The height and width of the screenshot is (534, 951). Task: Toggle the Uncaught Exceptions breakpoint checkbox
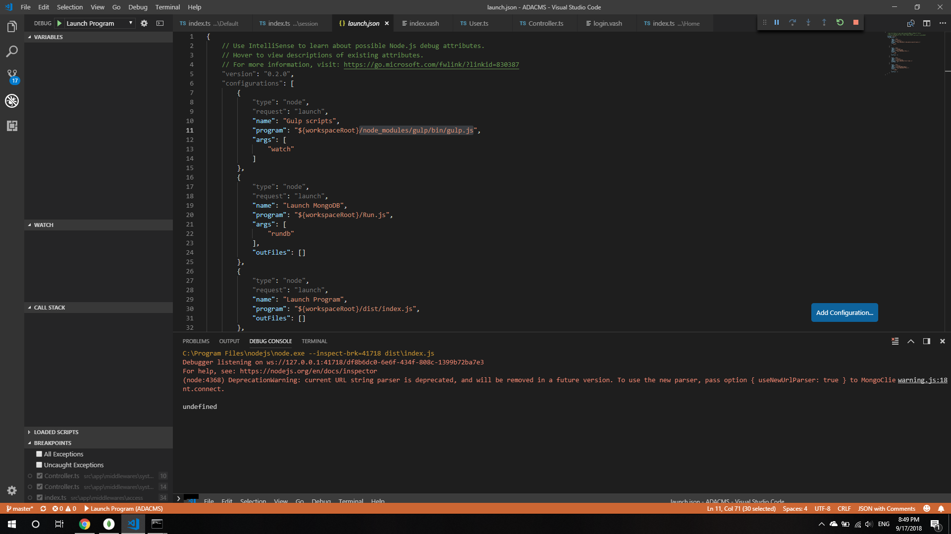click(x=39, y=465)
